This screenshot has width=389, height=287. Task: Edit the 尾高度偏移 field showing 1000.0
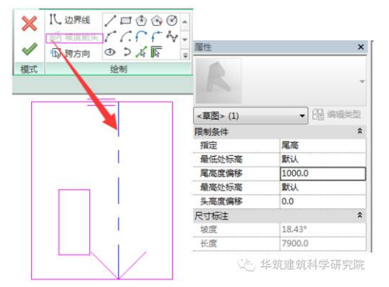(x=323, y=173)
